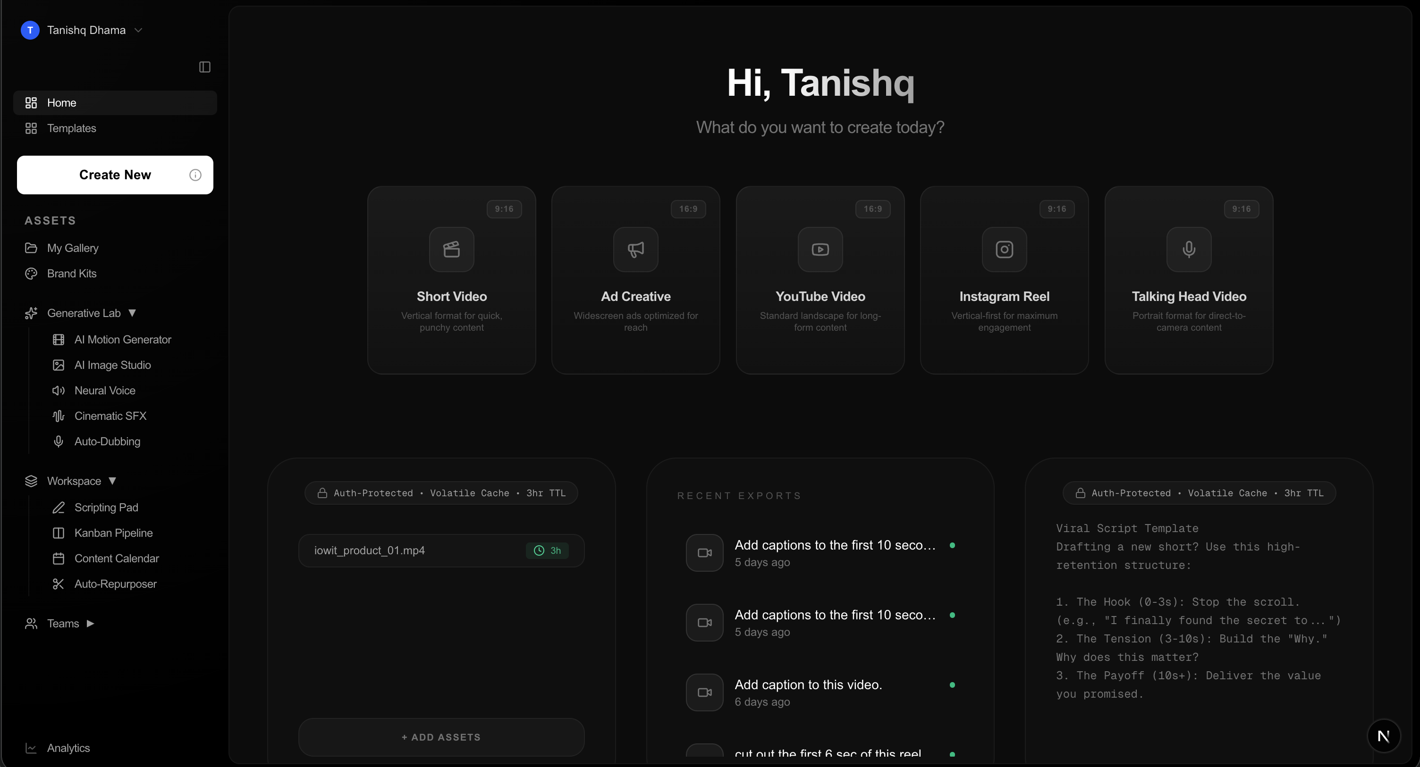Image resolution: width=1420 pixels, height=767 pixels.
Task: Click the info icon on Create New
Action: [x=195, y=175]
